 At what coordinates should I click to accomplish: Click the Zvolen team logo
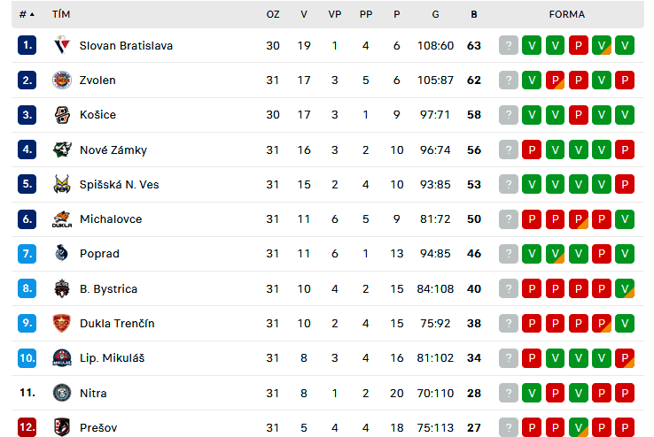[62, 80]
